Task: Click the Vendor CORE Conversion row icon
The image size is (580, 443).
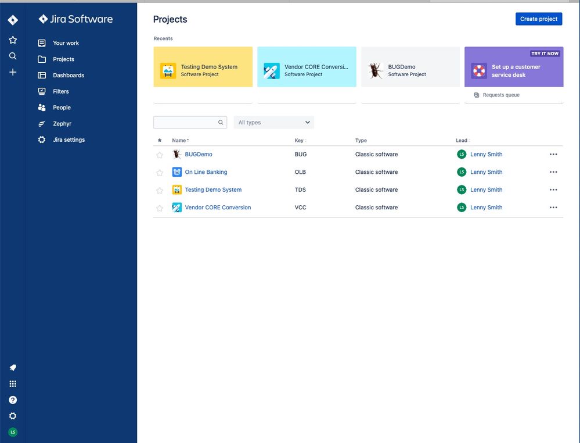Action: coord(177,208)
